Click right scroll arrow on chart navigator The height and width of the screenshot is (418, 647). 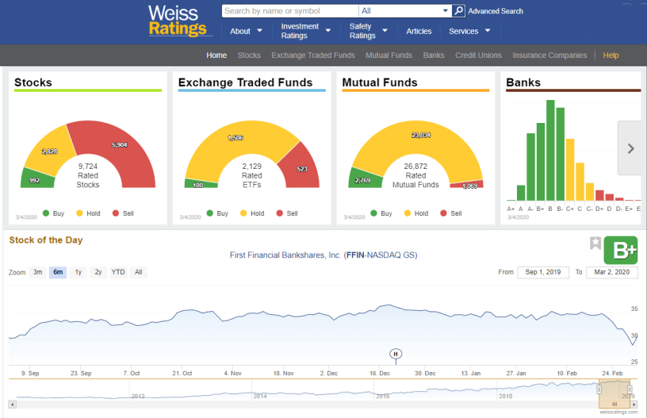point(633,405)
